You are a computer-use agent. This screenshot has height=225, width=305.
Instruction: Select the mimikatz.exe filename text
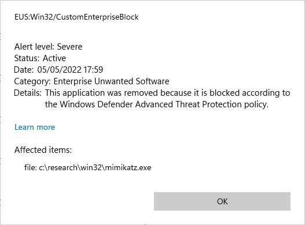[x=128, y=167]
